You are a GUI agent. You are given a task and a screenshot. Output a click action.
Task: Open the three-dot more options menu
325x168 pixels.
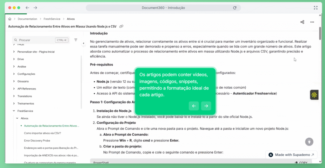pos(312,22)
